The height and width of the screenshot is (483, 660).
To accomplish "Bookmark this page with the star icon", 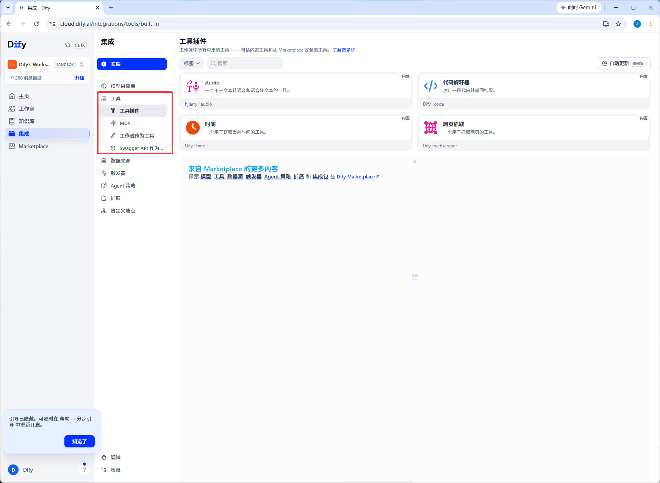I will pos(618,24).
